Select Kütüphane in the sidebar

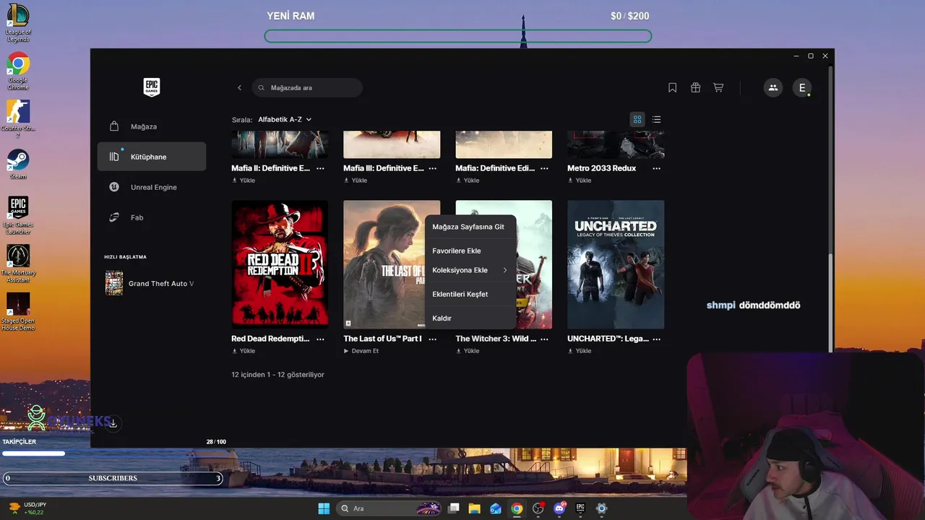pyautogui.click(x=152, y=157)
